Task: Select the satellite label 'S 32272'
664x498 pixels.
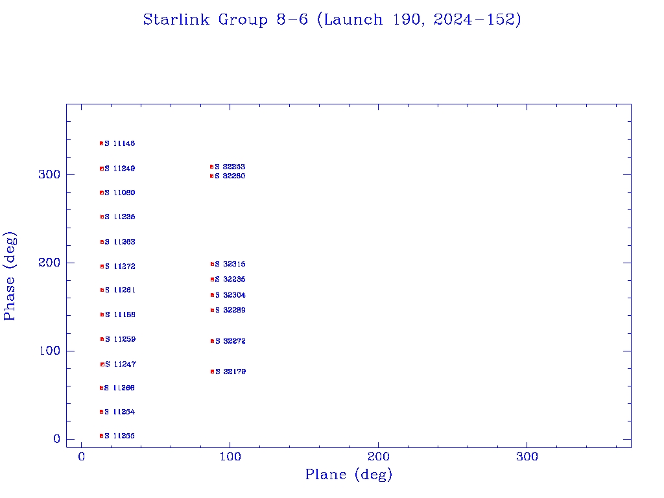Action: click(230, 341)
